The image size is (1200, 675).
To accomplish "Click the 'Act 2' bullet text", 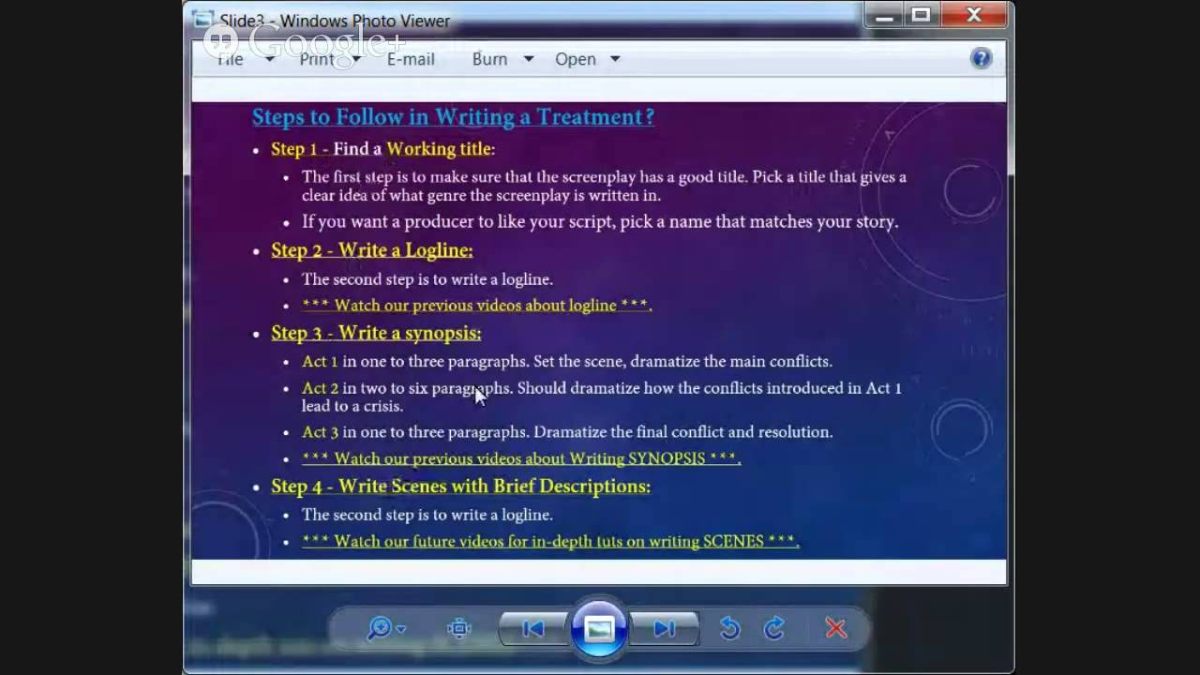I will pos(602,397).
